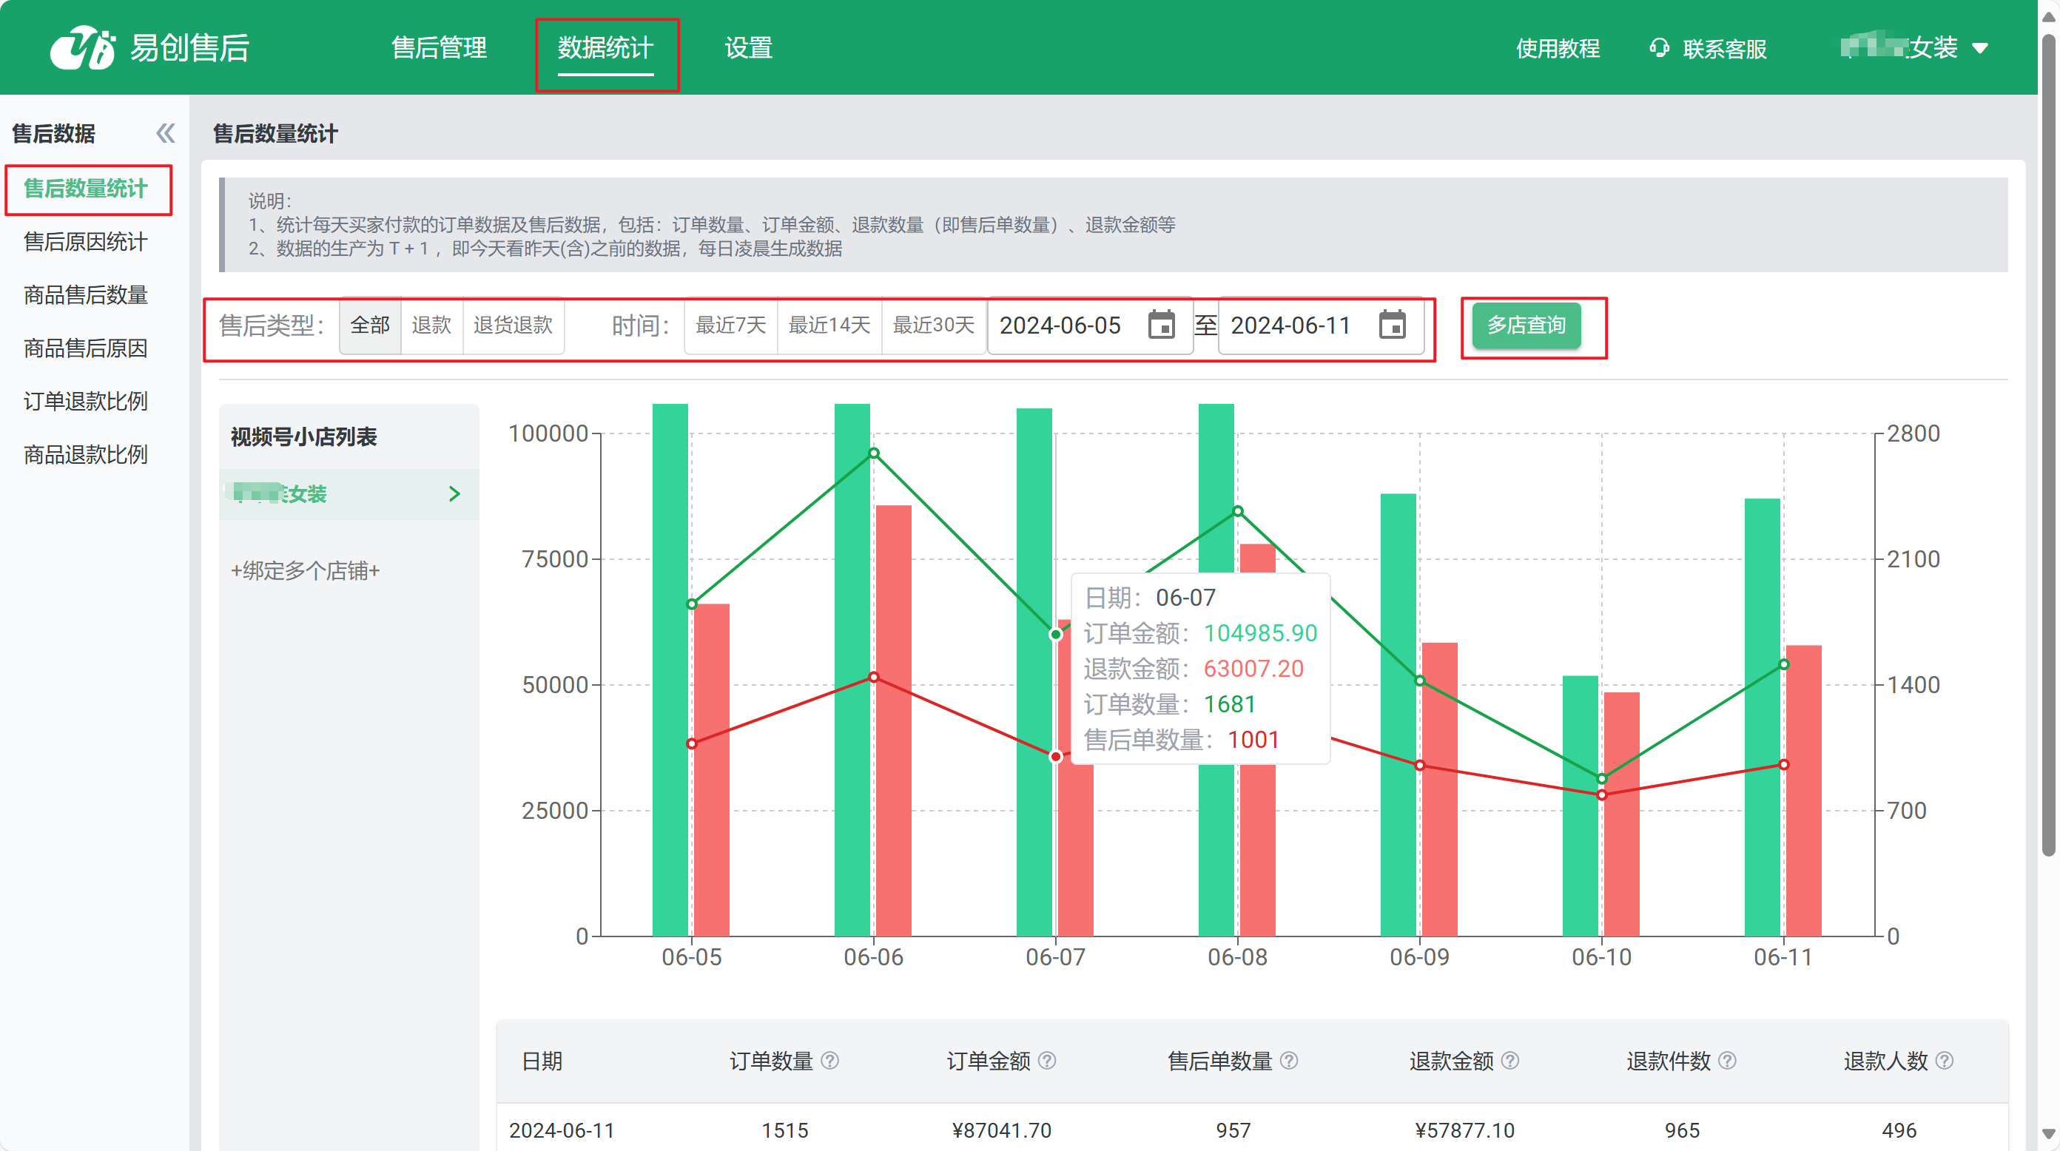
Task: Choose 最近7天 time range option
Action: [x=730, y=325]
